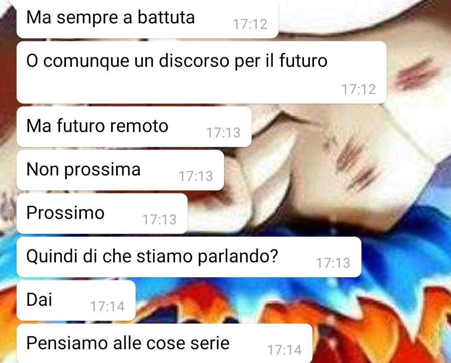
Task: Tap the chat wallpaper beside the "Prossimo" bubble
Action: pos(317,213)
